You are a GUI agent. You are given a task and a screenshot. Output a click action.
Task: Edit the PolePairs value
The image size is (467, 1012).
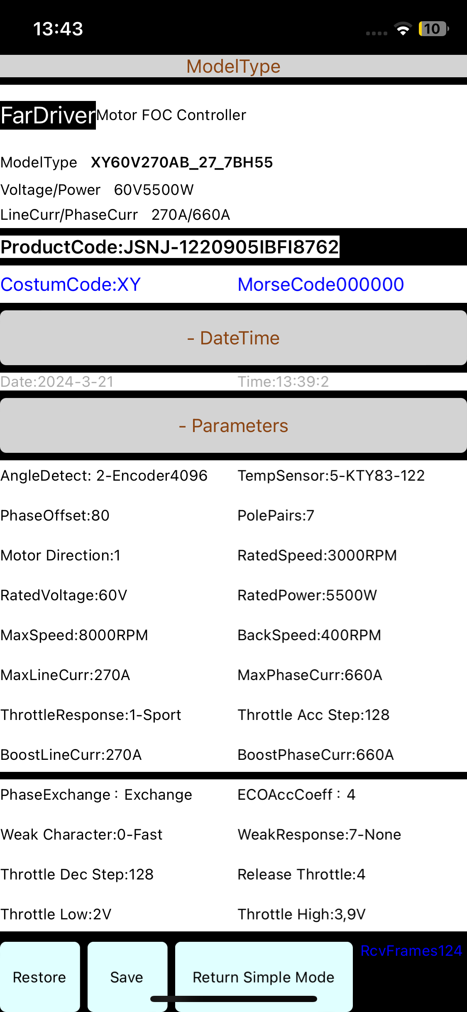(x=276, y=516)
